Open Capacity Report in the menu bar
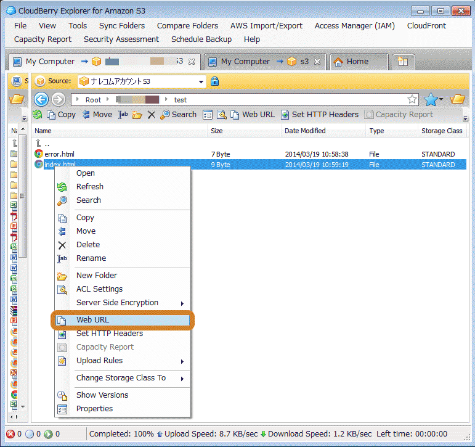Image resolution: width=475 pixels, height=447 pixels. click(43, 39)
